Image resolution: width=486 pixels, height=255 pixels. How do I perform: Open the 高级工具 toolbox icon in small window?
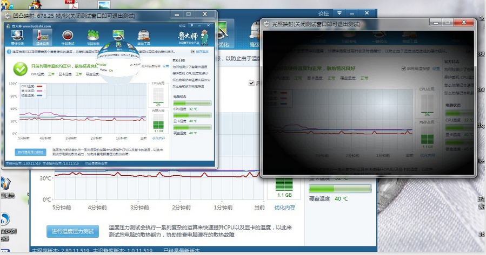coord(144,37)
